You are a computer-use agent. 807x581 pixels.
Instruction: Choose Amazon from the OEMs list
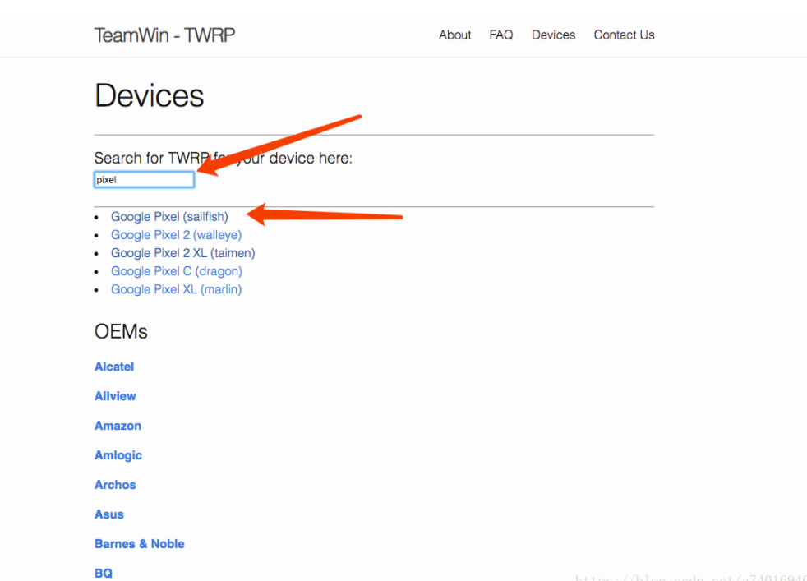pyautogui.click(x=118, y=426)
